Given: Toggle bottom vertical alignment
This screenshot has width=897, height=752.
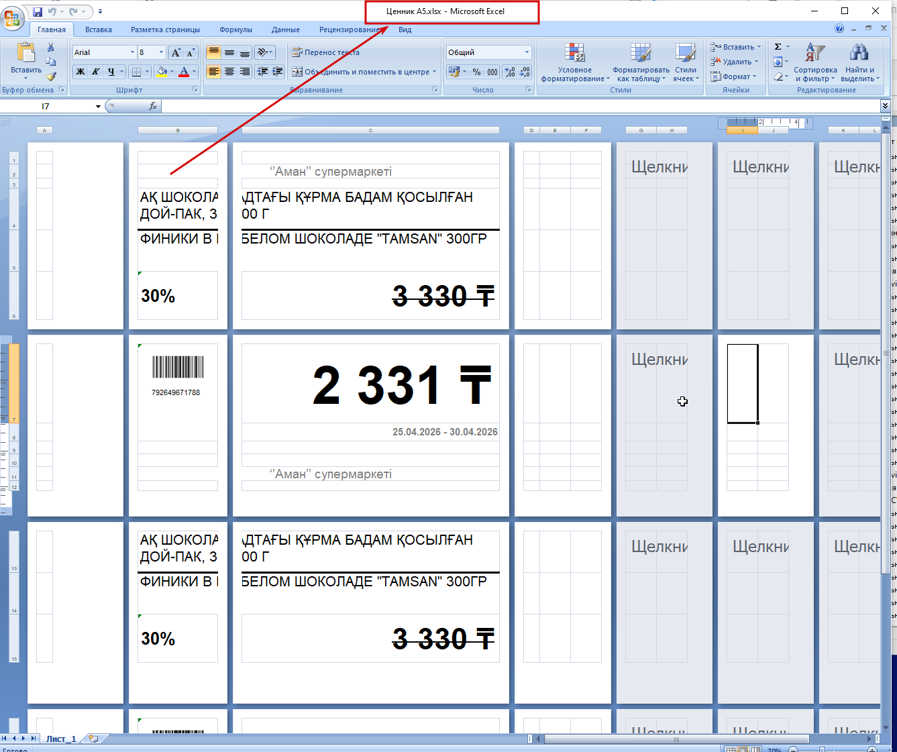Looking at the screenshot, I should pos(245,52).
